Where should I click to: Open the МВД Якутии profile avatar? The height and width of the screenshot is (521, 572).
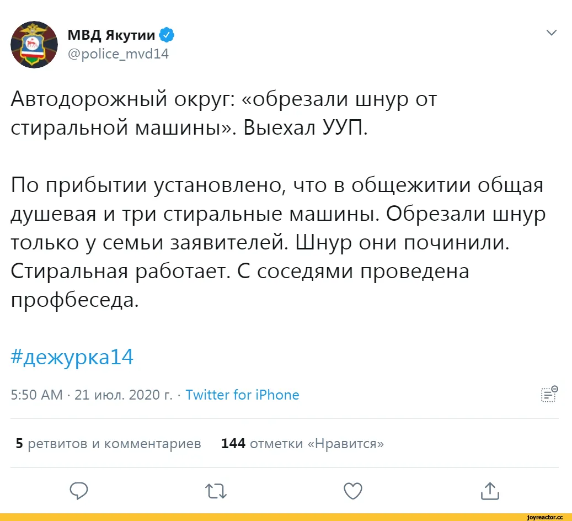[x=34, y=45]
